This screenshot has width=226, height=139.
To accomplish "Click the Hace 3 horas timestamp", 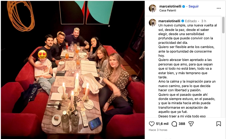I will (x=158, y=130).
